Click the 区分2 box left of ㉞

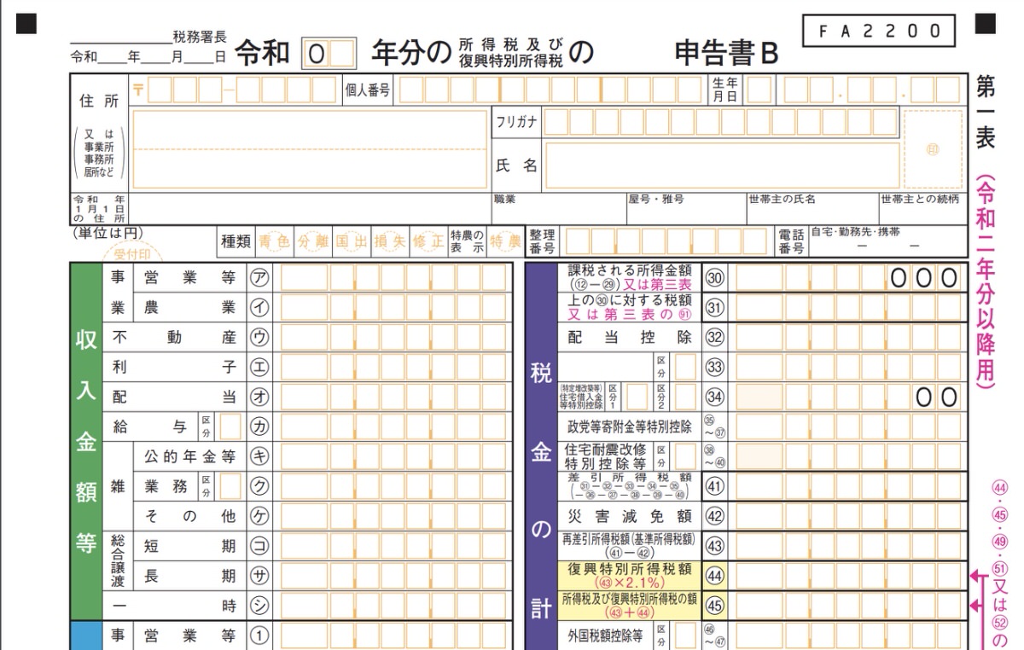coord(685,397)
